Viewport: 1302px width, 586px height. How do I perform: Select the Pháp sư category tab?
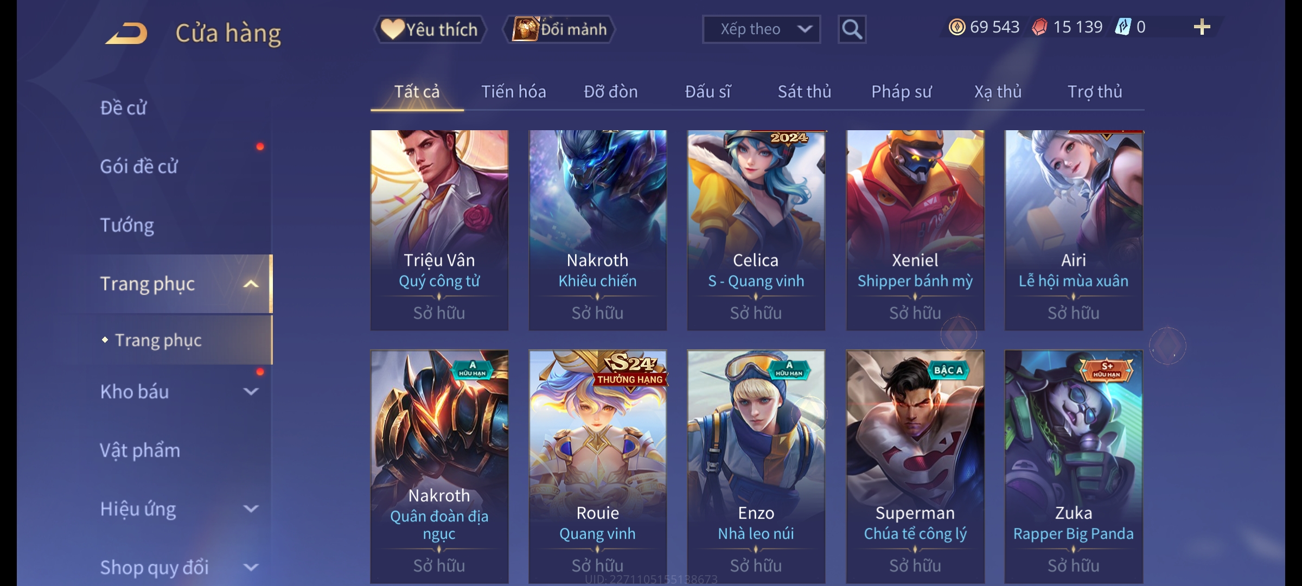pos(901,92)
